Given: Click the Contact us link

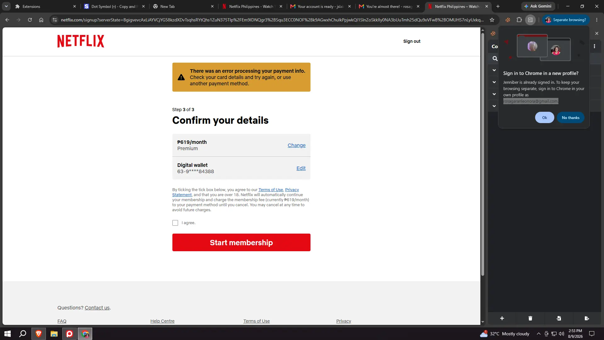Looking at the screenshot, I should pos(97,308).
